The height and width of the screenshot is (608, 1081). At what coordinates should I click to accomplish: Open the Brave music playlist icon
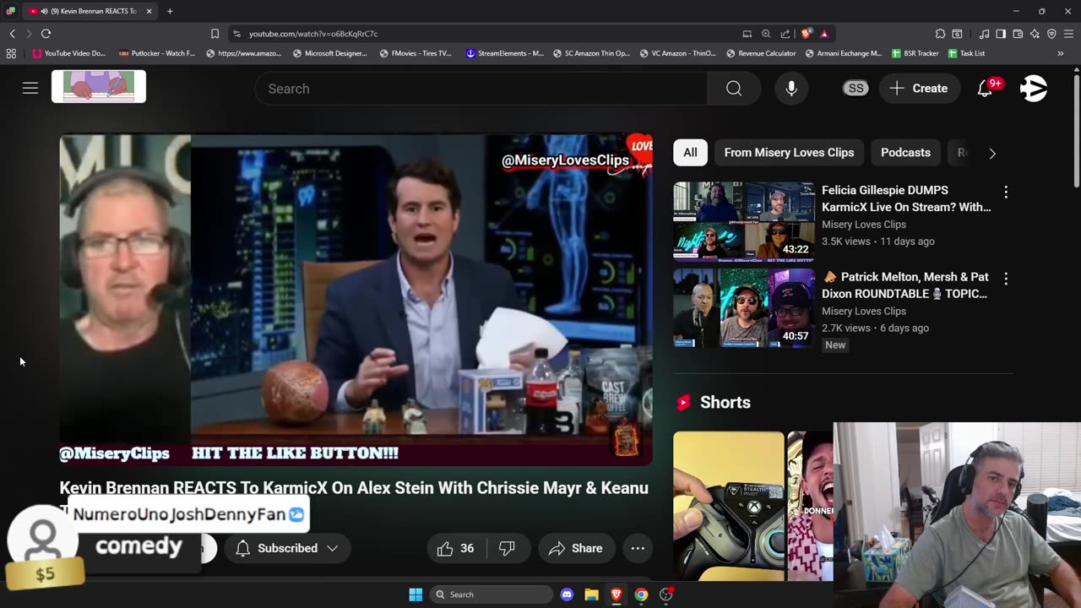point(984,34)
